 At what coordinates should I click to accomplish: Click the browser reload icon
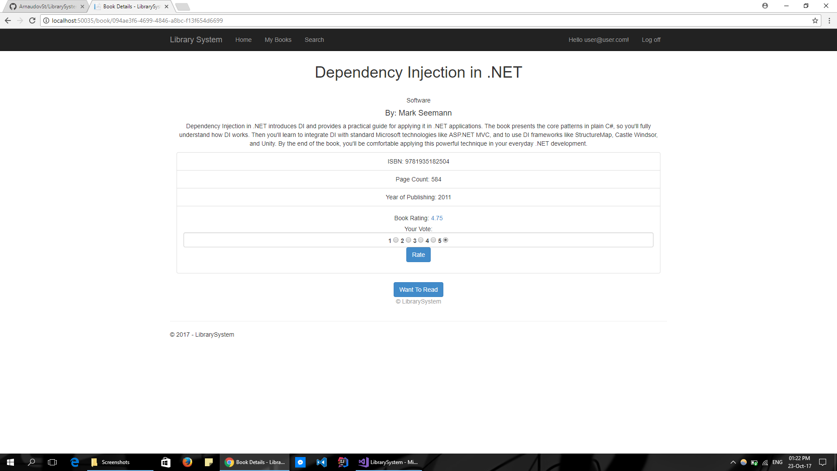(x=32, y=20)
